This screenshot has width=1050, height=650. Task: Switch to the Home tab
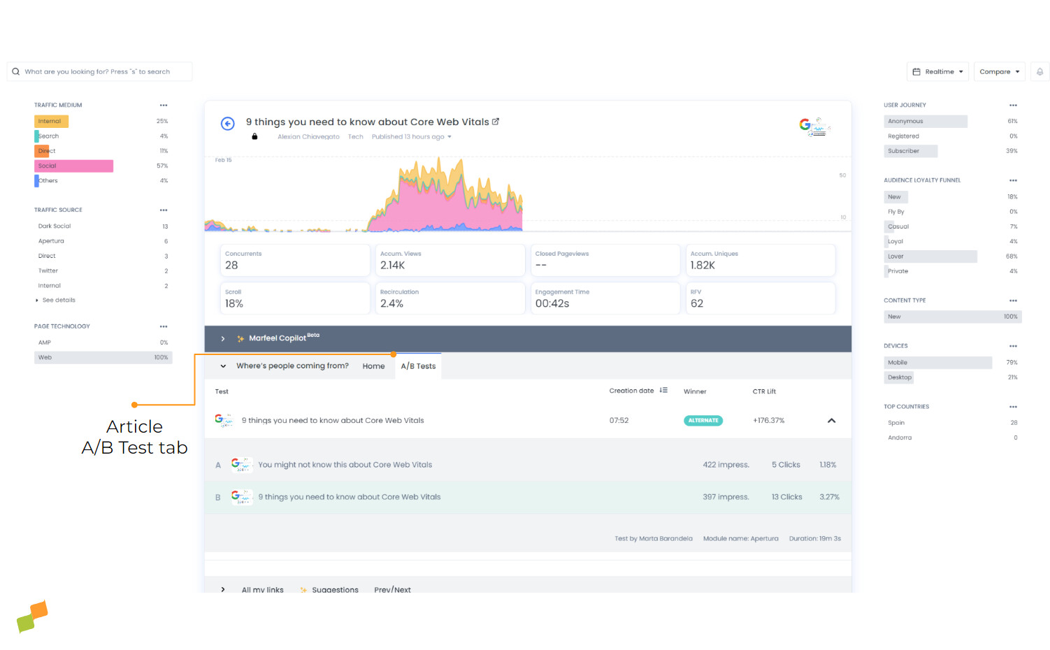tap(373, 366)
